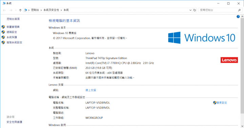Go up one level with up arrow
The image size is (244, 128).
(x=20, y=10)
